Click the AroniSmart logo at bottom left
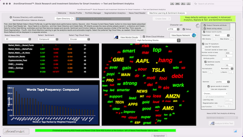The width and height of the screenshot is (243, 137). pos(16,131)
